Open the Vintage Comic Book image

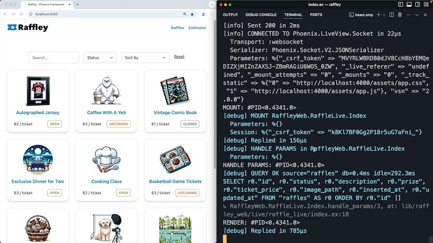click(175, 91)
